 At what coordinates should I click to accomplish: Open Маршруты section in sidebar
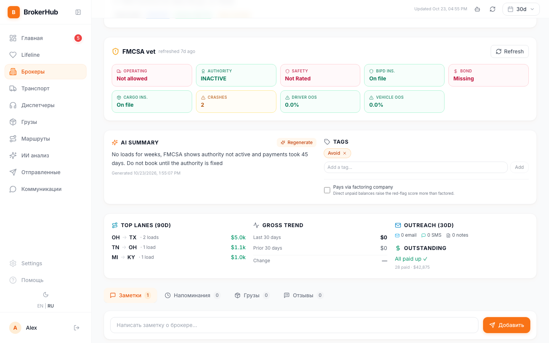point(46,139)
